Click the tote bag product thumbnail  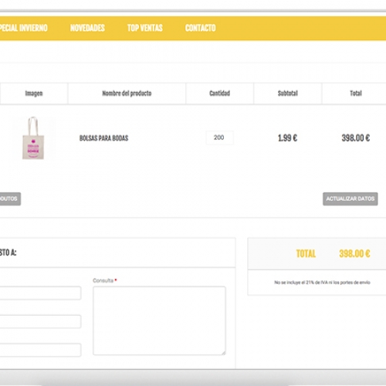pos(33,138)
